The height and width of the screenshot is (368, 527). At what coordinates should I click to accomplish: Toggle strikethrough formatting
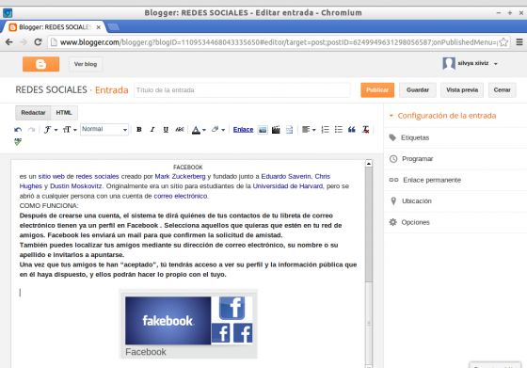click(180, 129)
